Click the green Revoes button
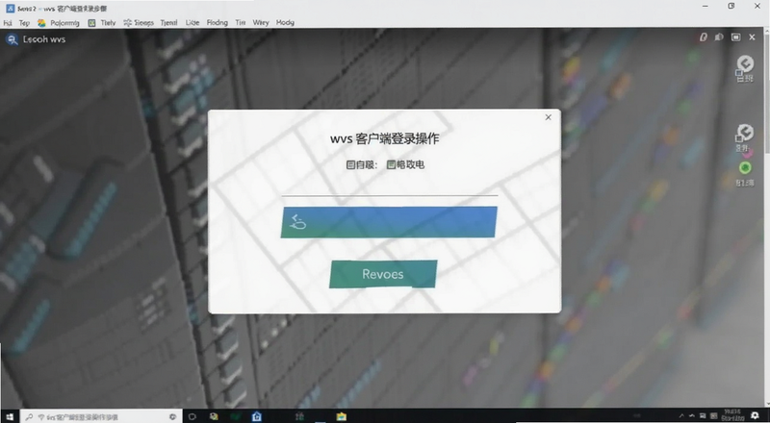The height and width of the screenshot is (423, 770). (x=383, y=274)
